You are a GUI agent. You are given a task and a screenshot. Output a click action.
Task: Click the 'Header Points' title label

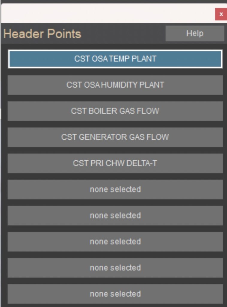42,34
